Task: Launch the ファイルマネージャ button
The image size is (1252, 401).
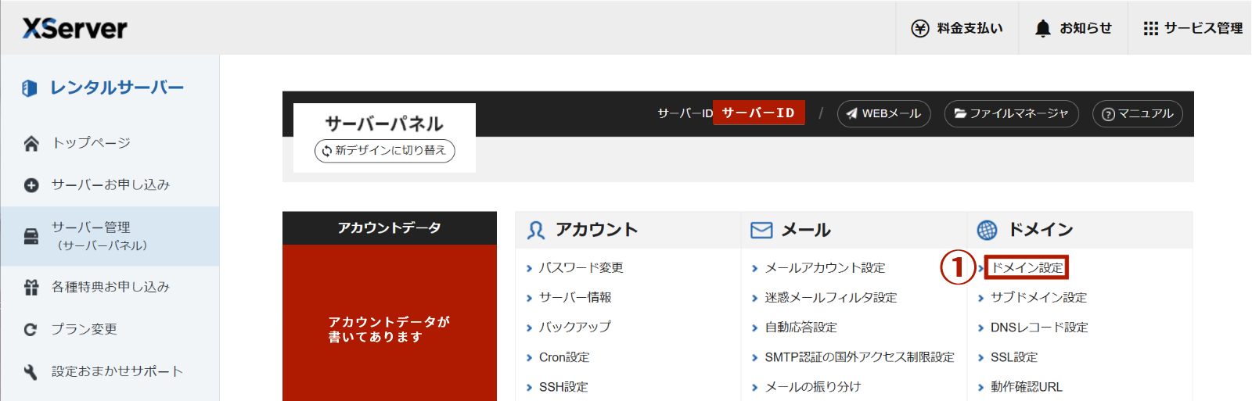Action: pyautogui.click(x=1011, y=113)
